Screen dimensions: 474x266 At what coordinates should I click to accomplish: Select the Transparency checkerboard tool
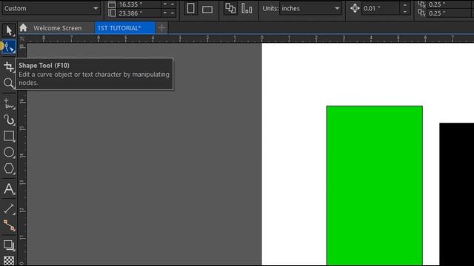8,261
